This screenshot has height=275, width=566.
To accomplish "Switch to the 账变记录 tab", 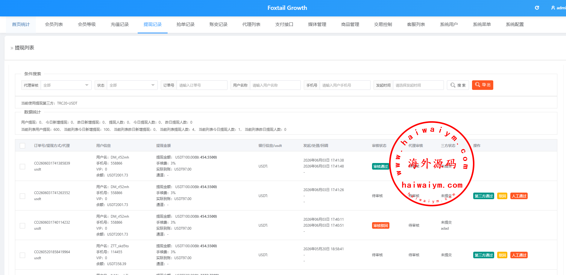I will [x=218, y=24].
